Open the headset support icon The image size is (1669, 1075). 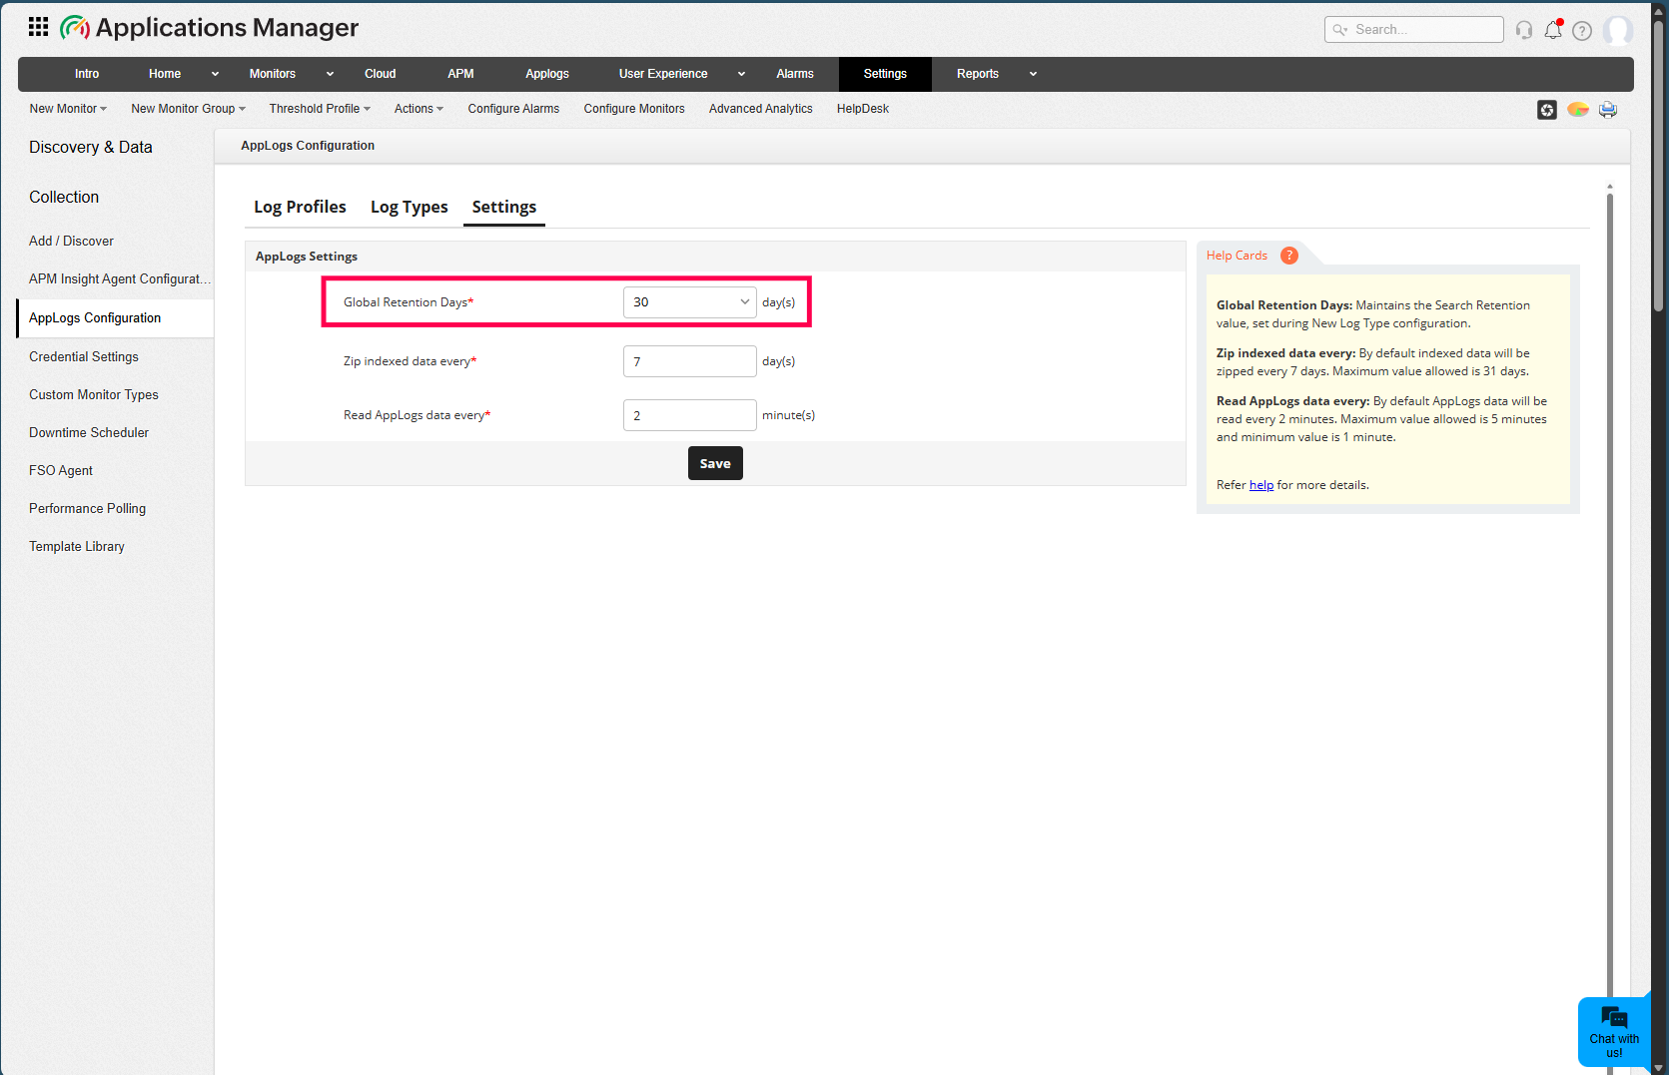[1524, 30]
